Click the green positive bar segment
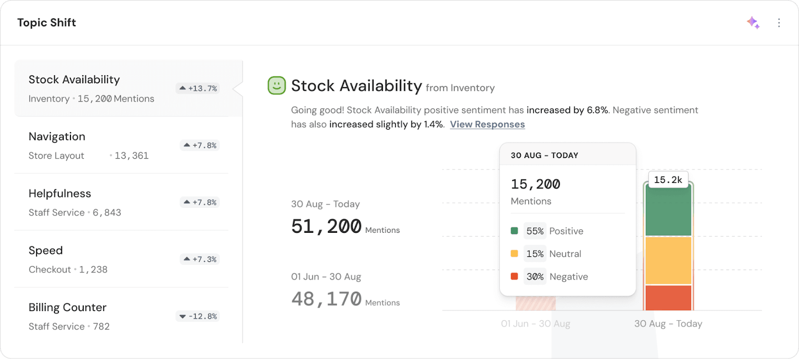This screenshot has height=359, width=799. point(668,210)
